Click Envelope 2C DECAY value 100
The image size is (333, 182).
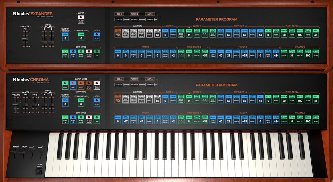point(300,33)
